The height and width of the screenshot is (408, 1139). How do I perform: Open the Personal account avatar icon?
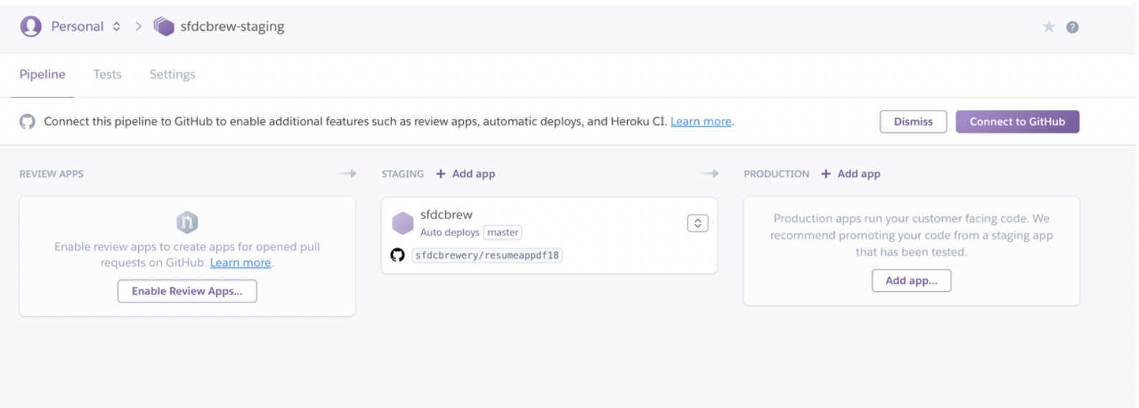point(30,27)
